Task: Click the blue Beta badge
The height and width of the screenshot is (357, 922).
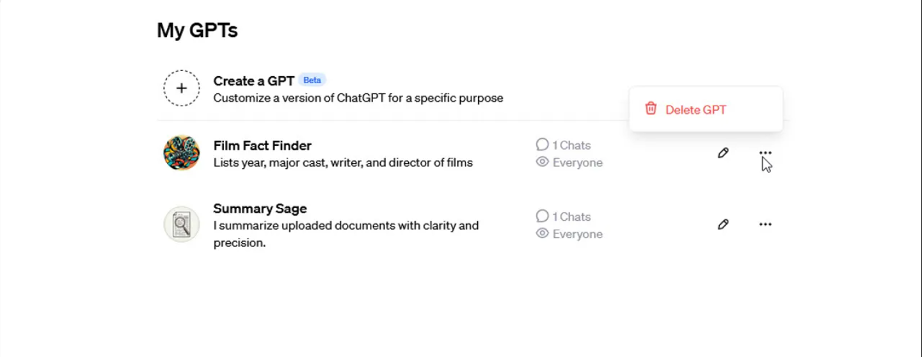Action: 312,80
